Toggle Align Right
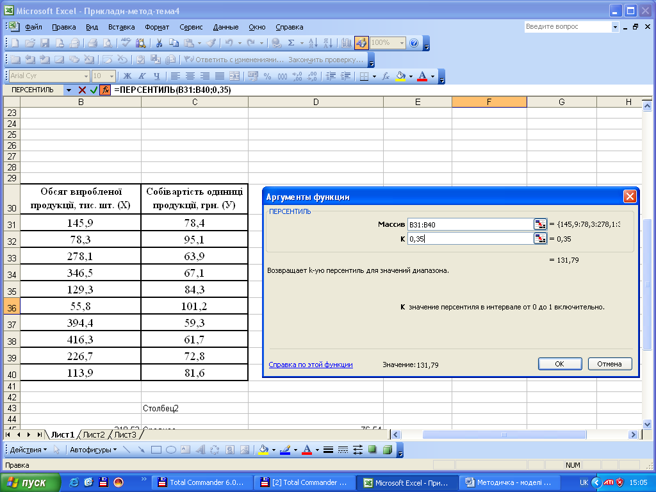The image size is (656, 492). pos(204,76)
